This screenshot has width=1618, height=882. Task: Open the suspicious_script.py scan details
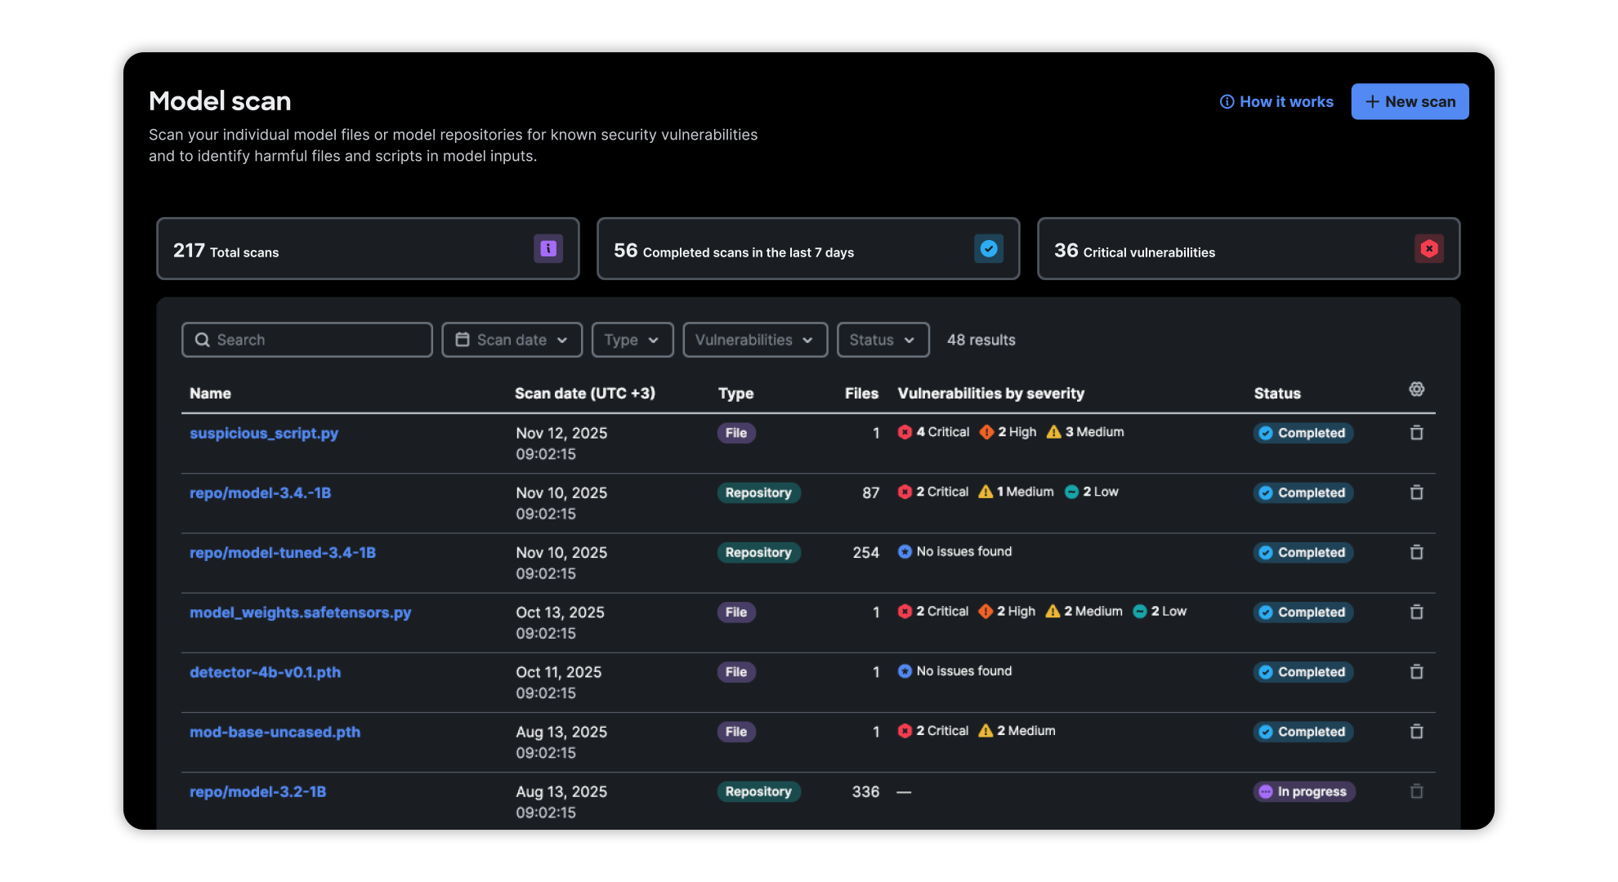click(x=263, y=433)
